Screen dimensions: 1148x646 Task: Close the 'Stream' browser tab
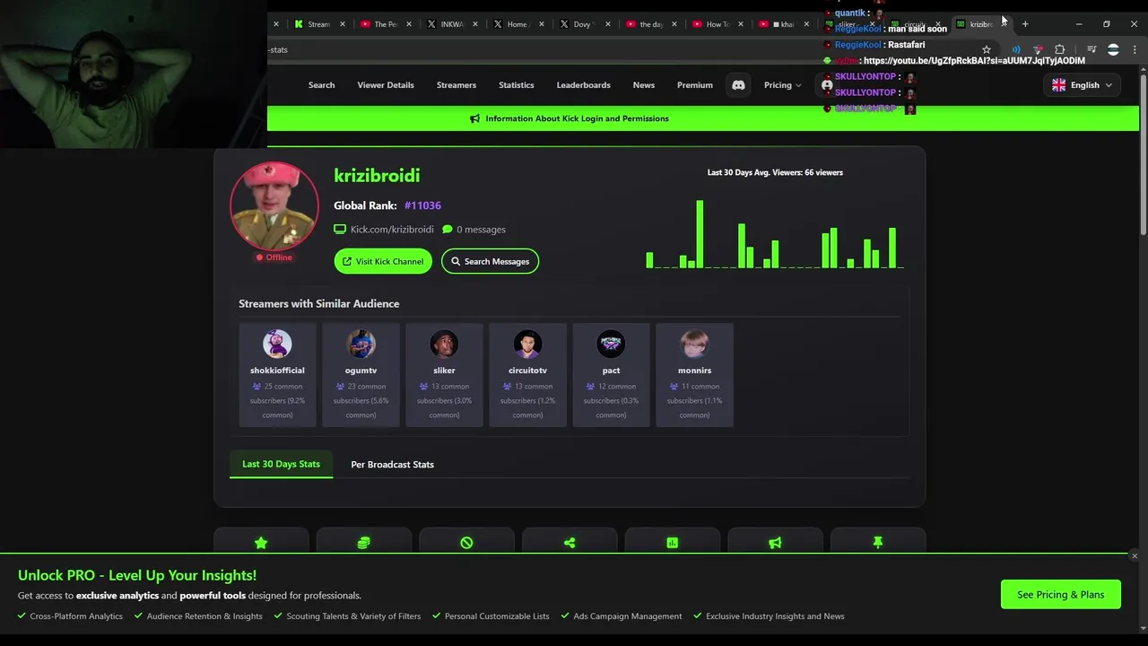[342, 24]
